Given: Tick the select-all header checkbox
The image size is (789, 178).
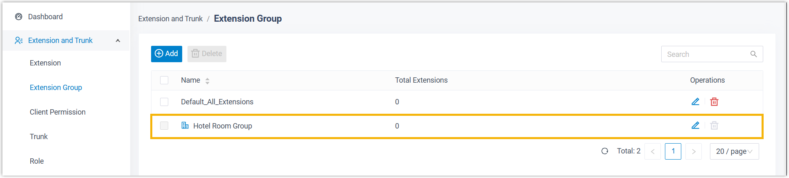Looking at the screenshot, I should [164, 80].
